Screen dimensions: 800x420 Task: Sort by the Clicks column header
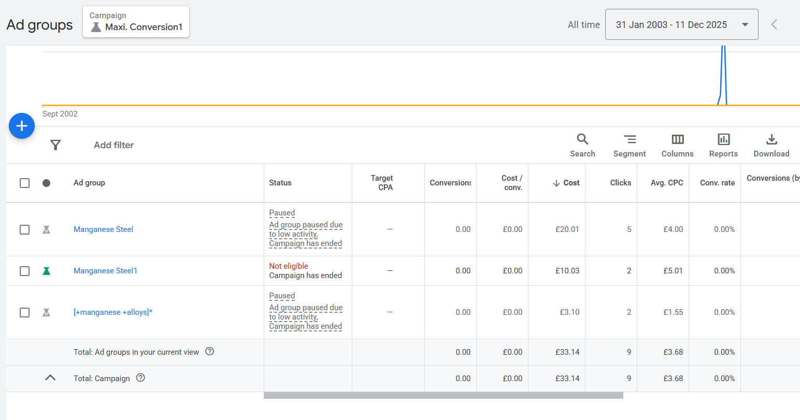pyautogui.click(x=620, y=183)
